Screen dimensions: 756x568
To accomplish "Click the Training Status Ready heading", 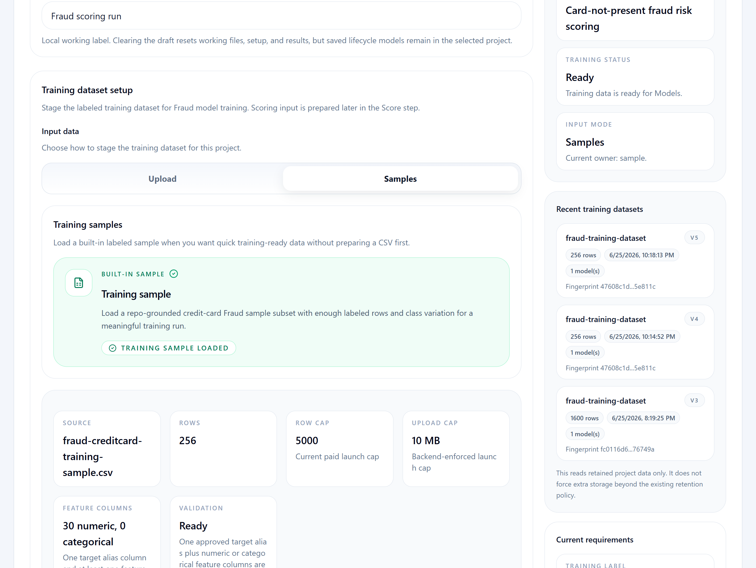I will click(x=580, y=77).
